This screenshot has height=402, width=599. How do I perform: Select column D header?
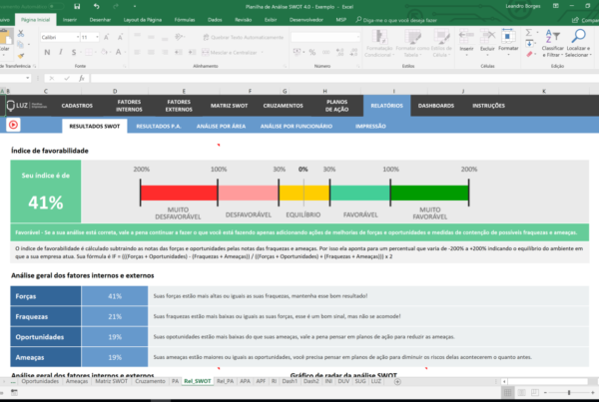pos(115,91)
